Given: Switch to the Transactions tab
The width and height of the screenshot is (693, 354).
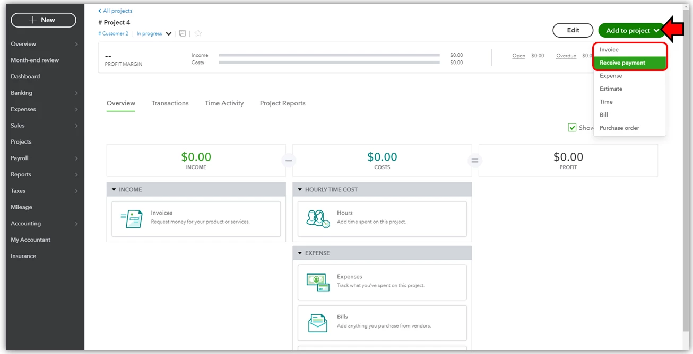Looking at the screenshot, I should click(170, 103).
